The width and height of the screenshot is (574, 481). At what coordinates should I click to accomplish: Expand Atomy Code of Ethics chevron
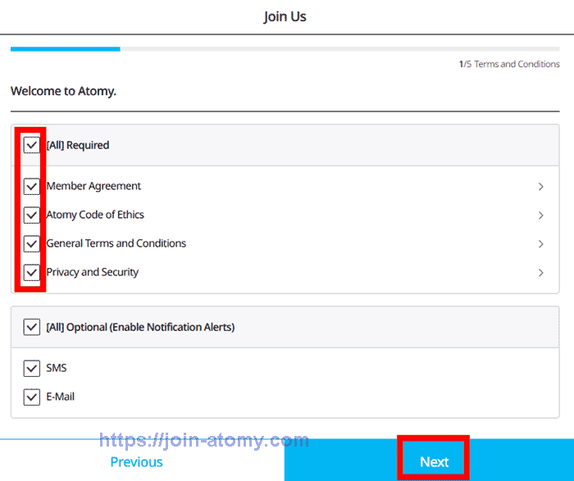pyautogui.click(x=540, y=215)
